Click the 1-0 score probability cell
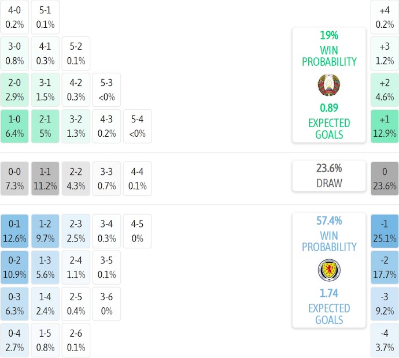 [x=14, y=126]
